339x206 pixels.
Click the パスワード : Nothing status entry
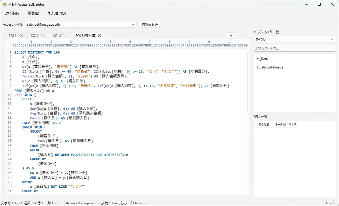(x=133, y=203)
